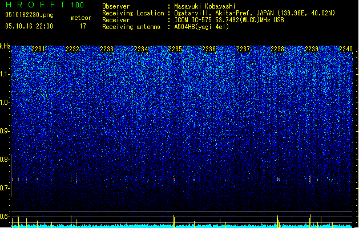Click the 1.1 frequency axis label
The image size is (359, 228).
pos(5,74)
